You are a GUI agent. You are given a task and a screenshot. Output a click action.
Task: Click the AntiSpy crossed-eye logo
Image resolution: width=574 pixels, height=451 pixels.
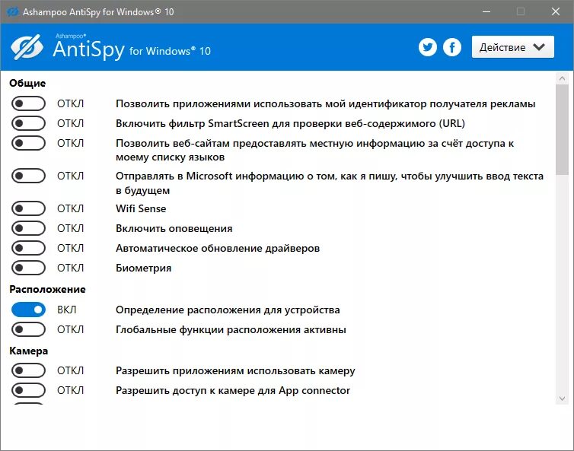(27, 47)
